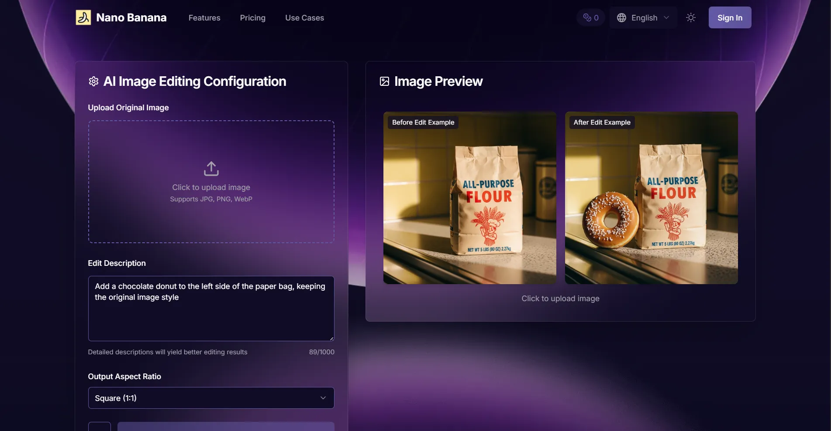Viewport: 831px width, 431px height.
Task: Click the globe language icon
Action: (621, 17)
